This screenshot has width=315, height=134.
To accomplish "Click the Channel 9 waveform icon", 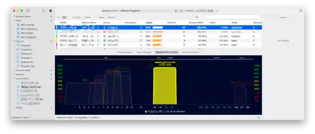I will point(18,54).
